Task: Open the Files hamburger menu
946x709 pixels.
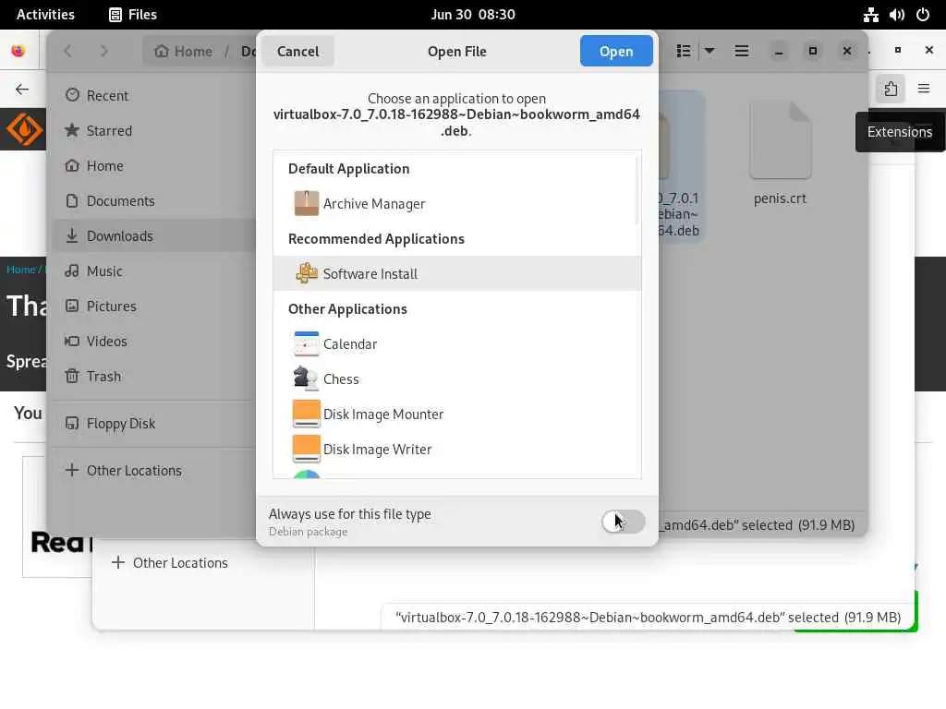Action: (x=742, y=52)
